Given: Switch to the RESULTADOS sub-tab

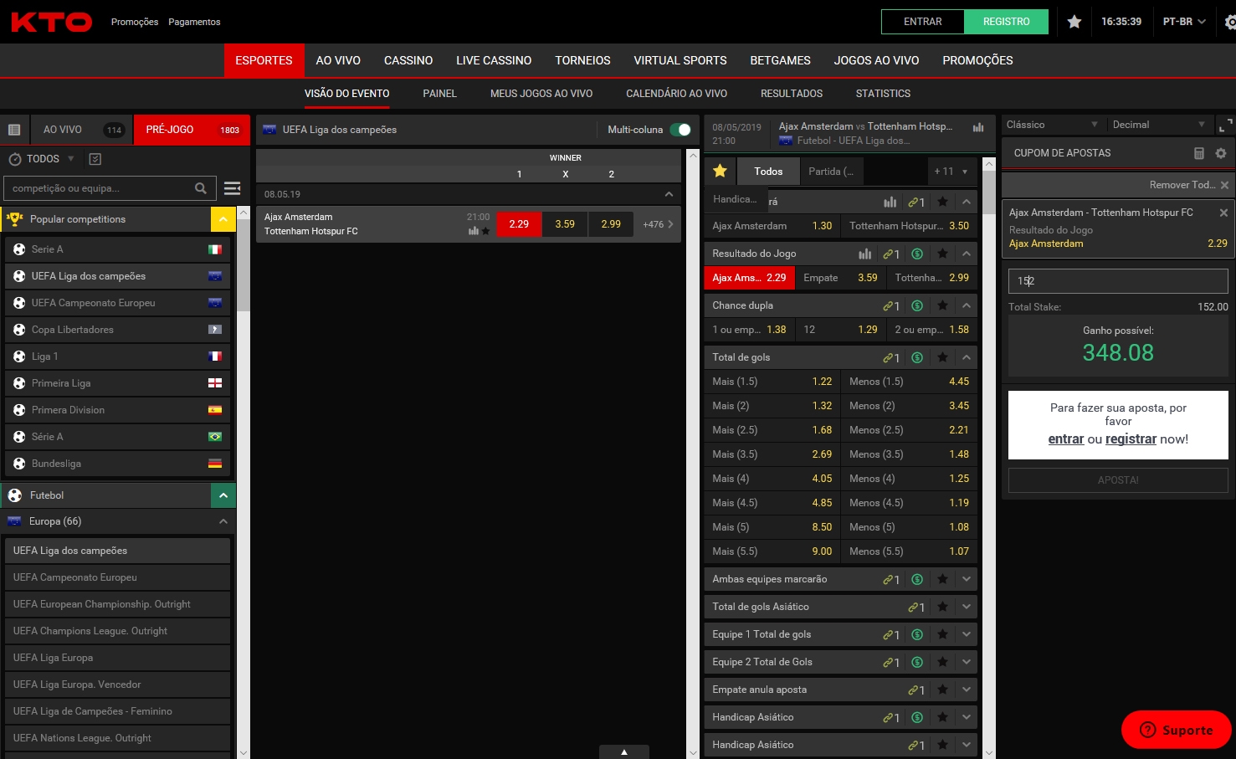Looking at the screenshot, I should tap(792, 94).
